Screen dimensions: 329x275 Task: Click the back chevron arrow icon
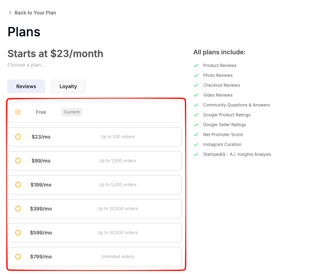pos(10,13)
